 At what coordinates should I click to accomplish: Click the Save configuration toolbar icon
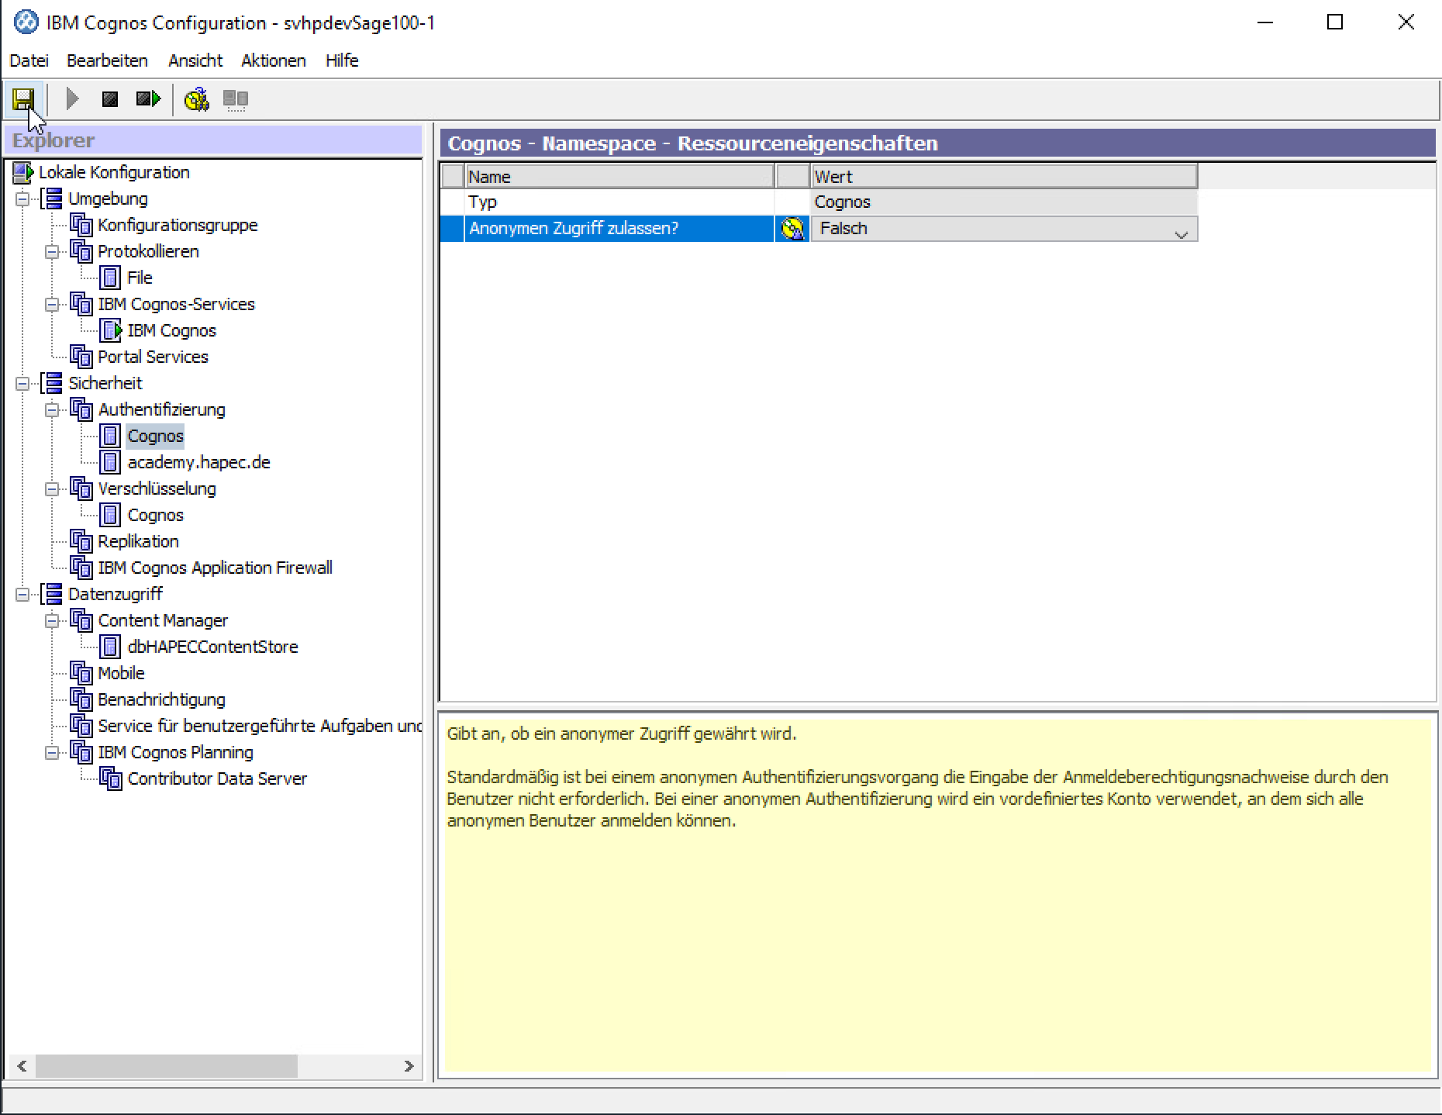pos(23,99)
